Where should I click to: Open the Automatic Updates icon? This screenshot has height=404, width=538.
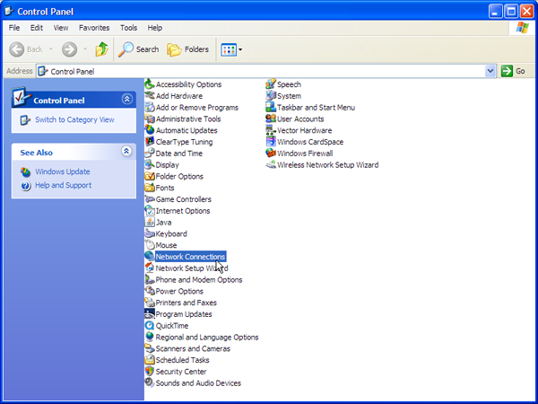pos(150,130)
